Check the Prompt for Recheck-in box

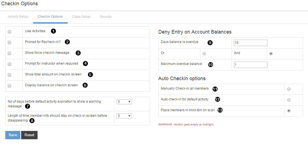pos(9,42)
